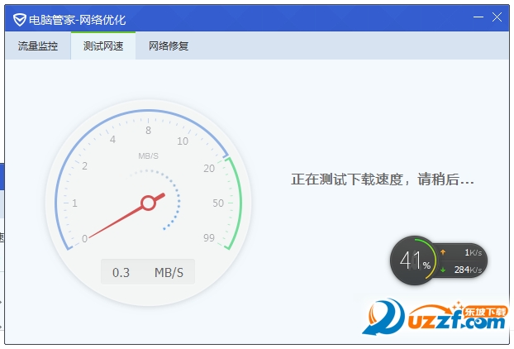Viewport: 514px width, 349px height.
Task: Click the green download arrow icon
Action: click(x=443, y=270)
